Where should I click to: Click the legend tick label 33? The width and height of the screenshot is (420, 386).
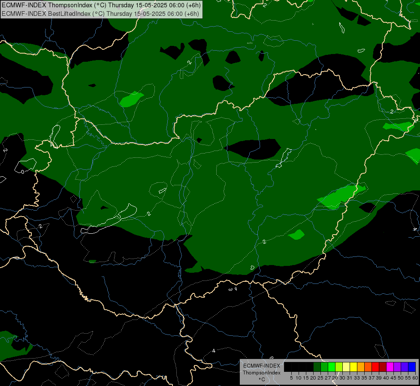[x=357, y=378]
